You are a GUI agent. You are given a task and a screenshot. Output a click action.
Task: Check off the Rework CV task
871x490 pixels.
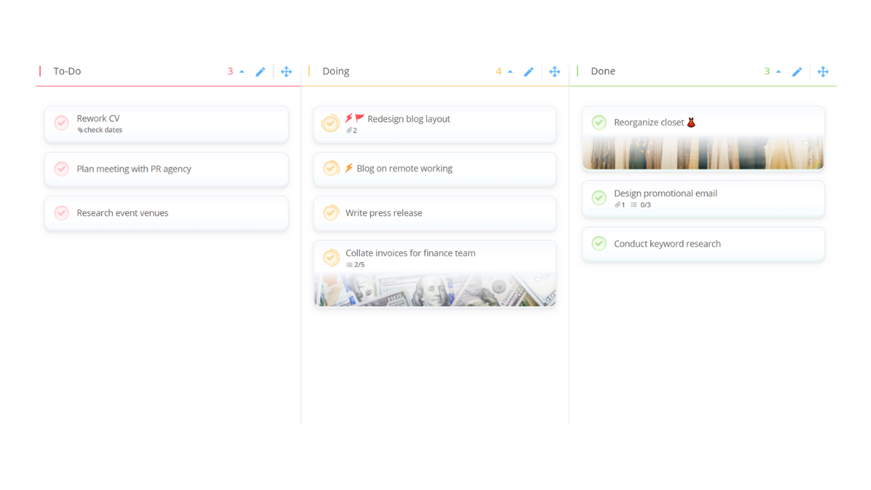tap(61, 123)
